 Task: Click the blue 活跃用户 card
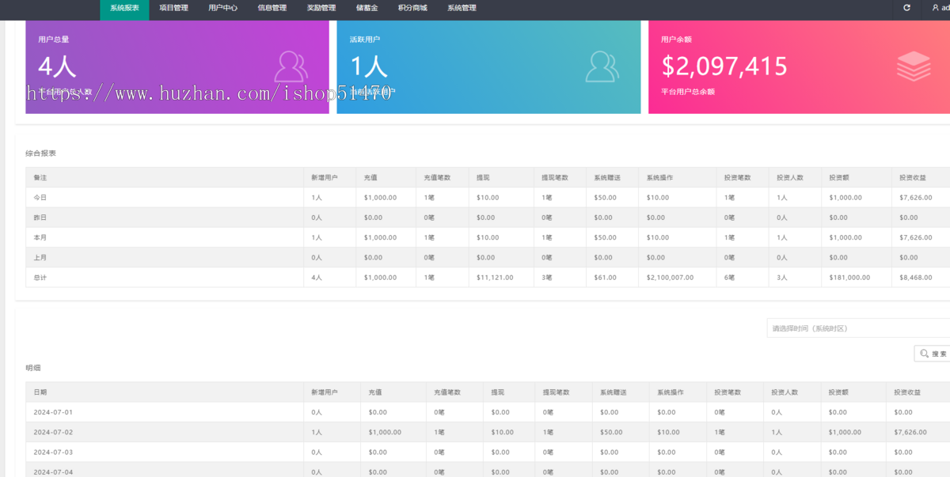pyautogui.click(x=488, y=67)
